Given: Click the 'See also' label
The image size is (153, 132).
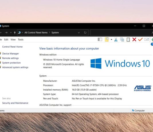Looking at the screenshot, I should tap(6, 99).
